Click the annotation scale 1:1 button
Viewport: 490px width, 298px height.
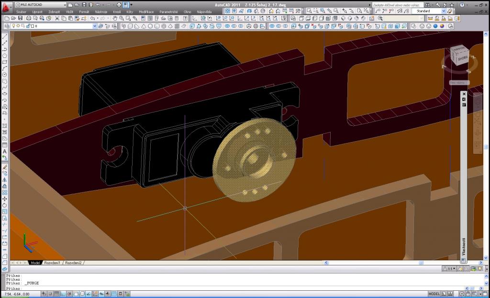(x=450, y=268)
